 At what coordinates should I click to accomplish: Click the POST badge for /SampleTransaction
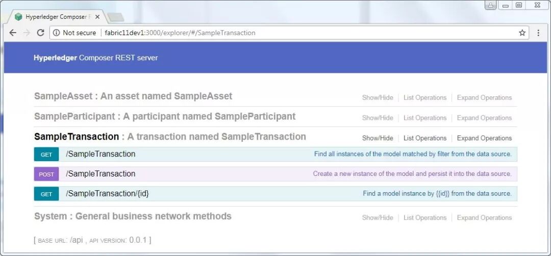(46, 174)
